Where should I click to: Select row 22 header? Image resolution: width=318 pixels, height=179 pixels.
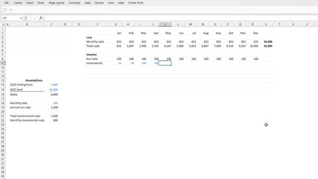click(2, 120)
